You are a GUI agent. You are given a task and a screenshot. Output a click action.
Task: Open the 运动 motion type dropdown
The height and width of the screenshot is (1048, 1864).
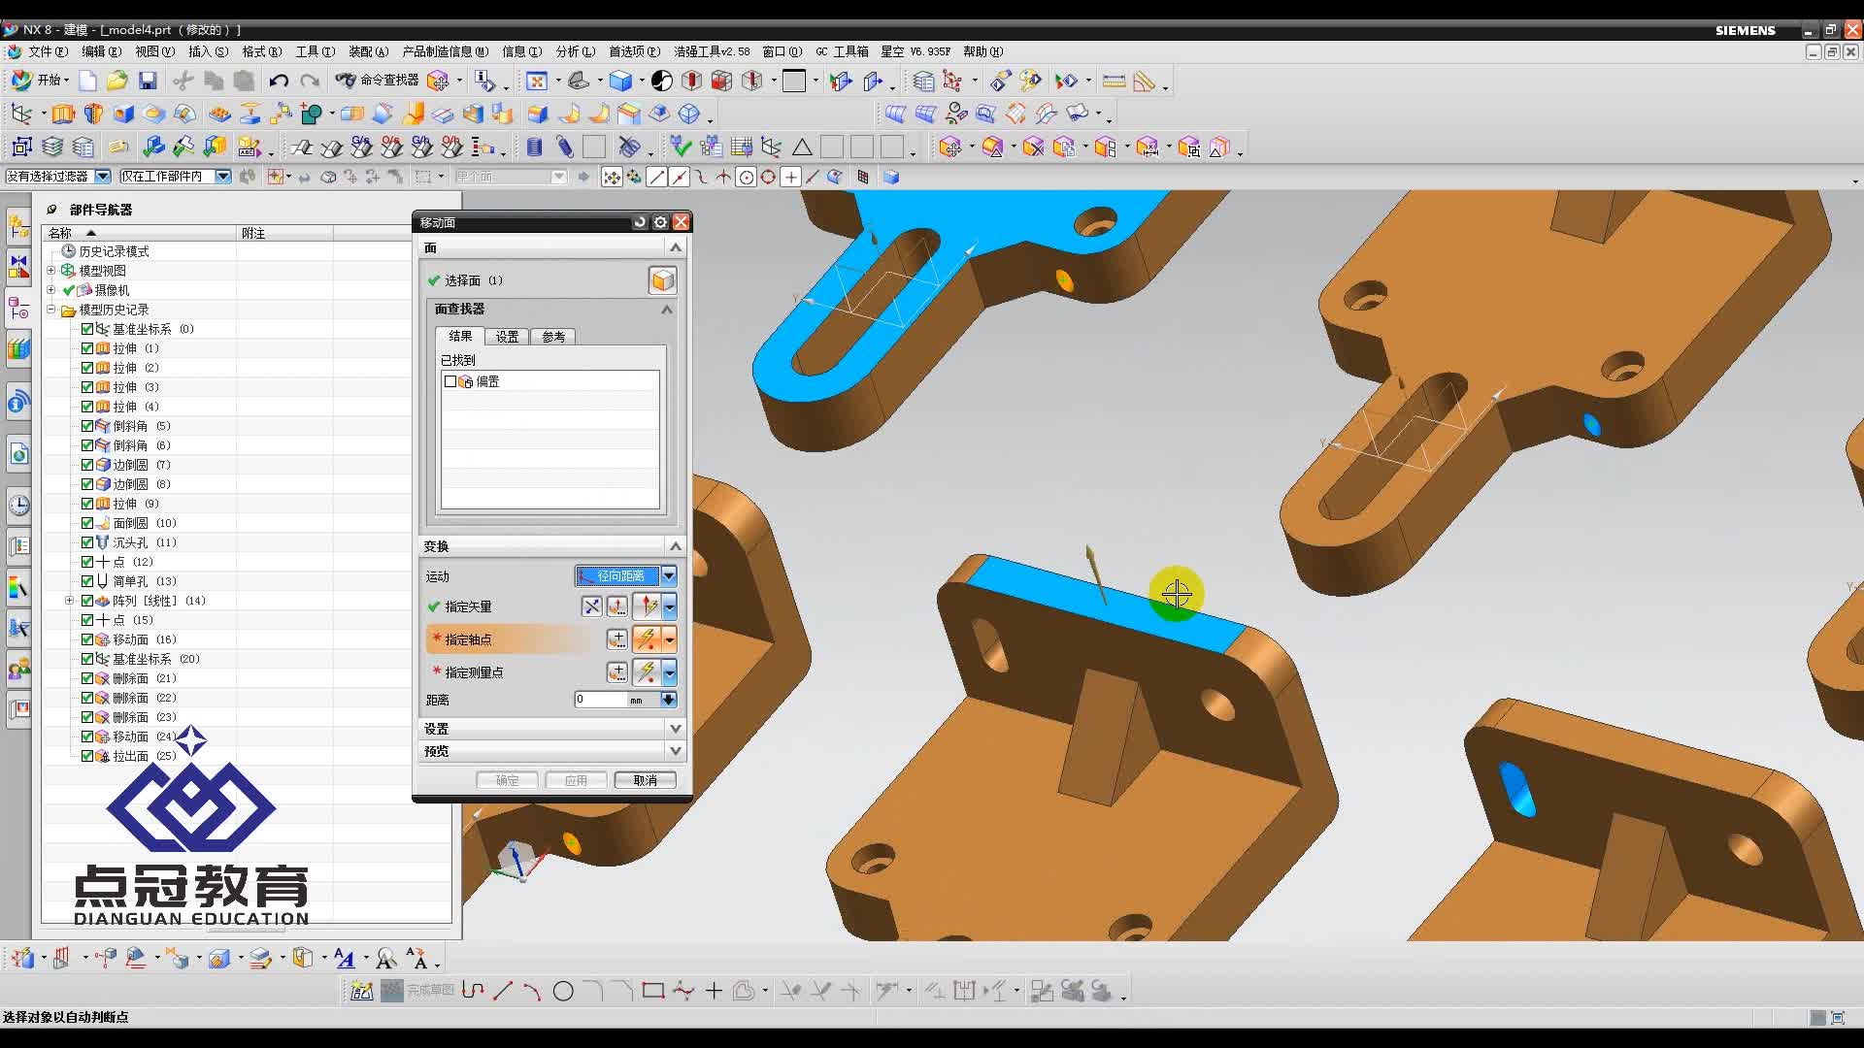click(x=669, y=576)
